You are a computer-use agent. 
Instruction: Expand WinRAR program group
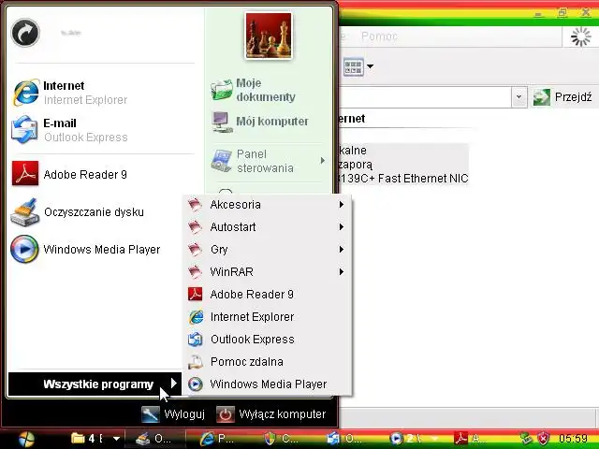pos(267,272)
